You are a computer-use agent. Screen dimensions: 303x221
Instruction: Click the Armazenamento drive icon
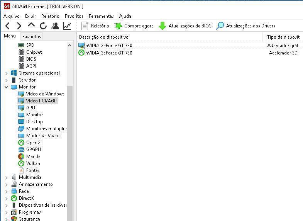point(14,184)
